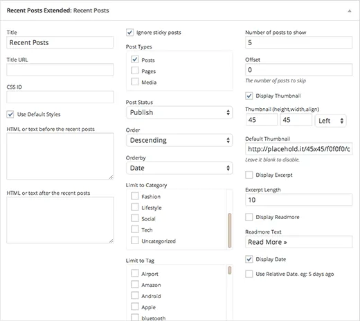Click the Limit to Category scrollbar
This screenshot has height=321, width=360.
pos(230,230)
